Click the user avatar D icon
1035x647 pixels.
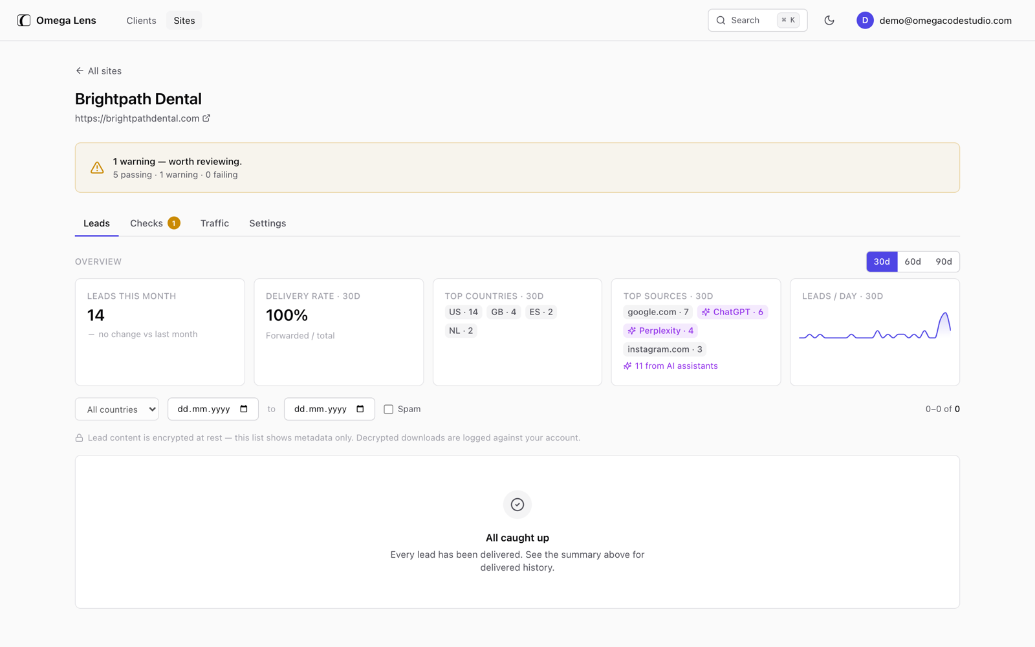click(x=865, y=21)
